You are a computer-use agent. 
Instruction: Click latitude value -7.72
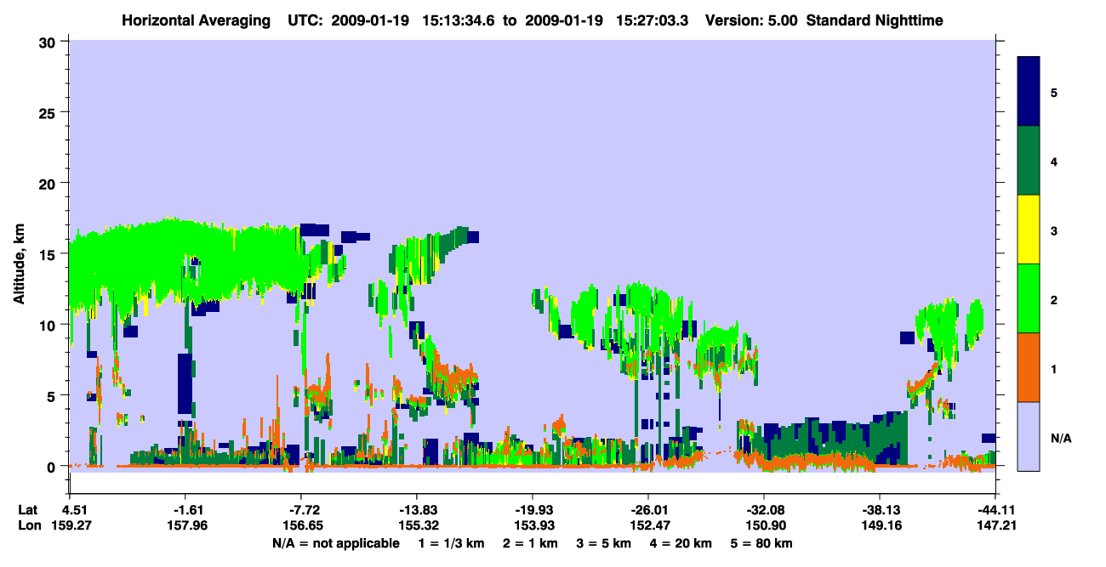pos(300,510)
